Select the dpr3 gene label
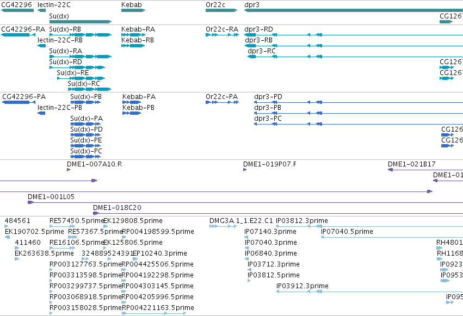Image resolution: width=463 pixels, height=316 pixels. click(252, 5)
